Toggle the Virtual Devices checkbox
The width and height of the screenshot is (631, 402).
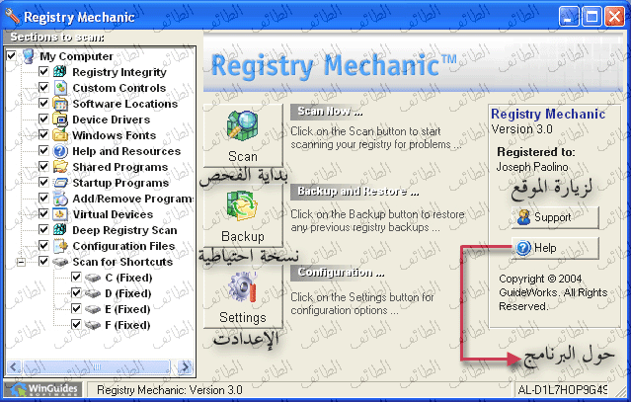click(x=43, y=213)
